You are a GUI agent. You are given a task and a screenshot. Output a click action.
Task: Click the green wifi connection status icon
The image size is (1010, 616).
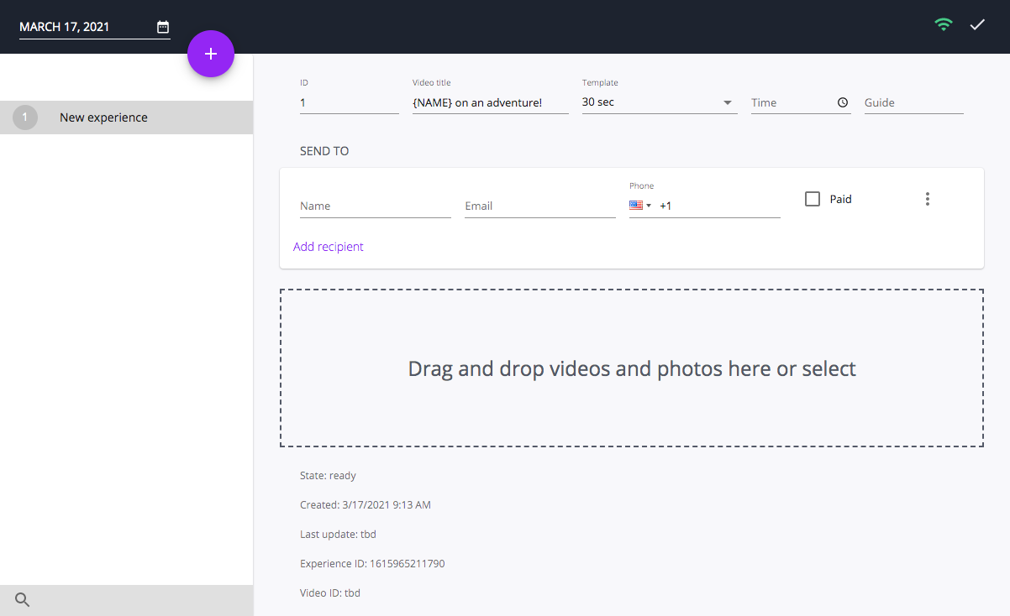[x=943, y=24]
